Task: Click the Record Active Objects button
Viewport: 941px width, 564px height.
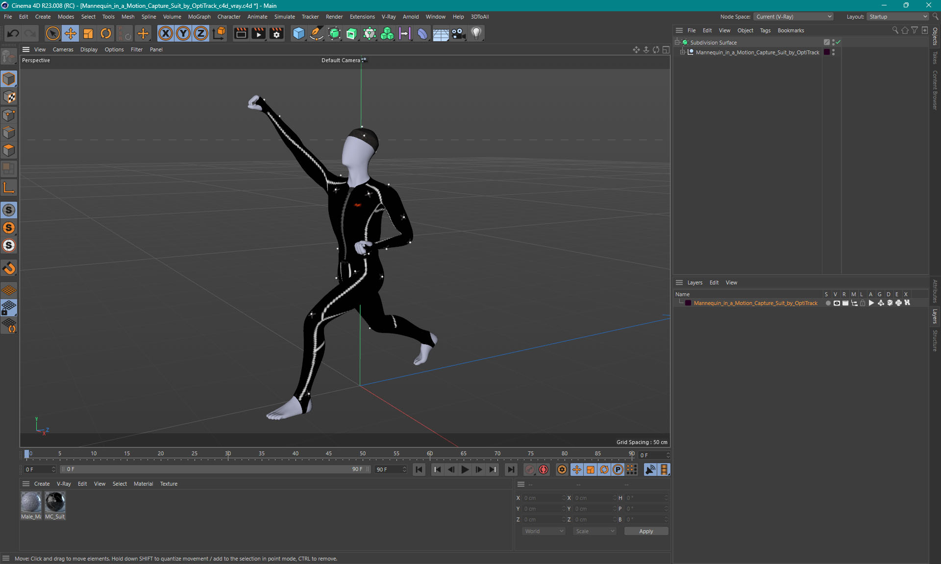Action: [x=530, y=470]
